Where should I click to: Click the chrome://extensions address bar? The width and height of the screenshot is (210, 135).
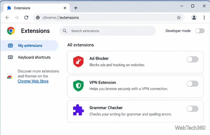109,17
